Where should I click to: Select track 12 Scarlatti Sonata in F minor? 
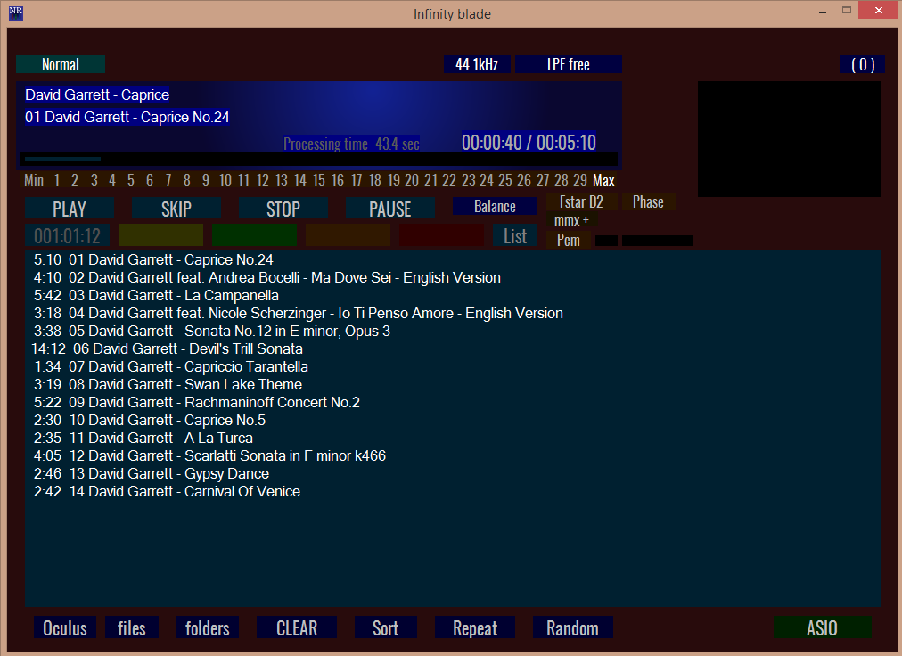tap(453, 455)
